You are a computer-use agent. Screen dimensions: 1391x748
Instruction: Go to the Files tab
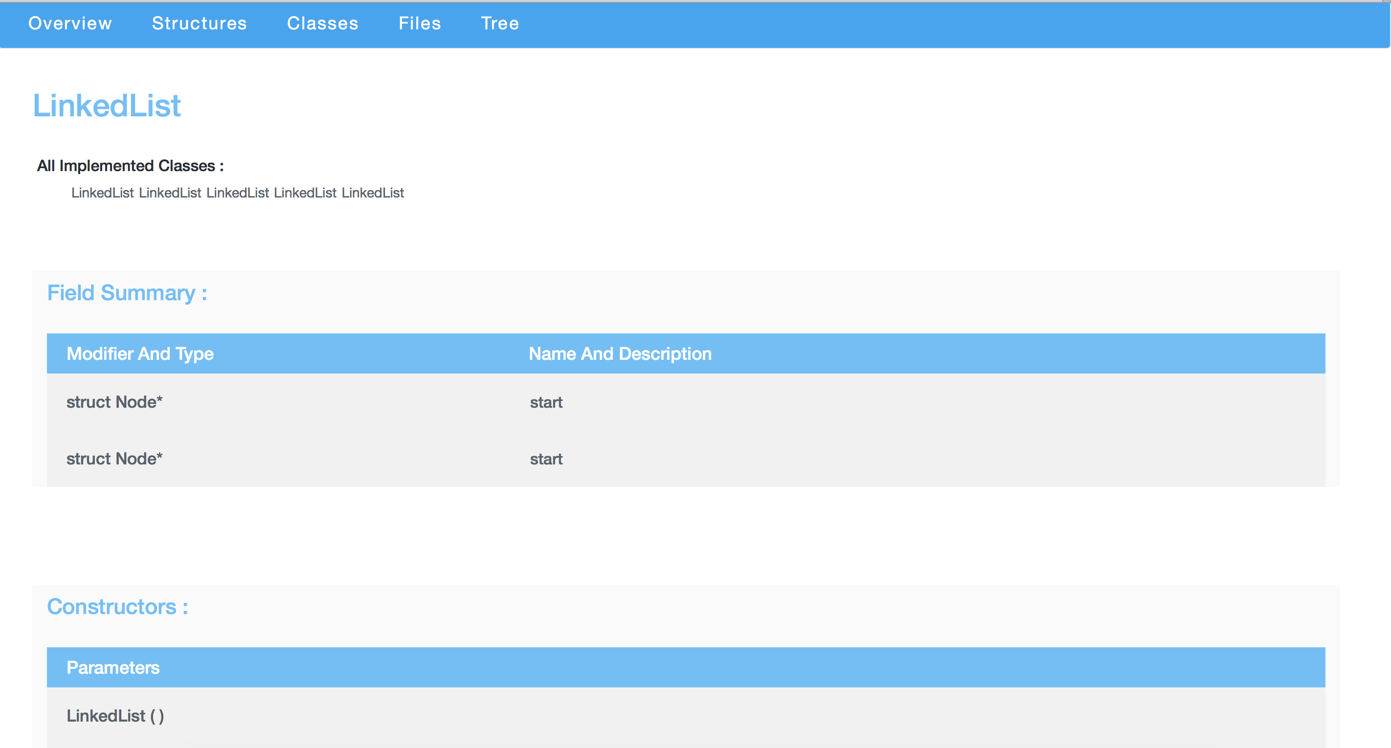coord(420,23)
